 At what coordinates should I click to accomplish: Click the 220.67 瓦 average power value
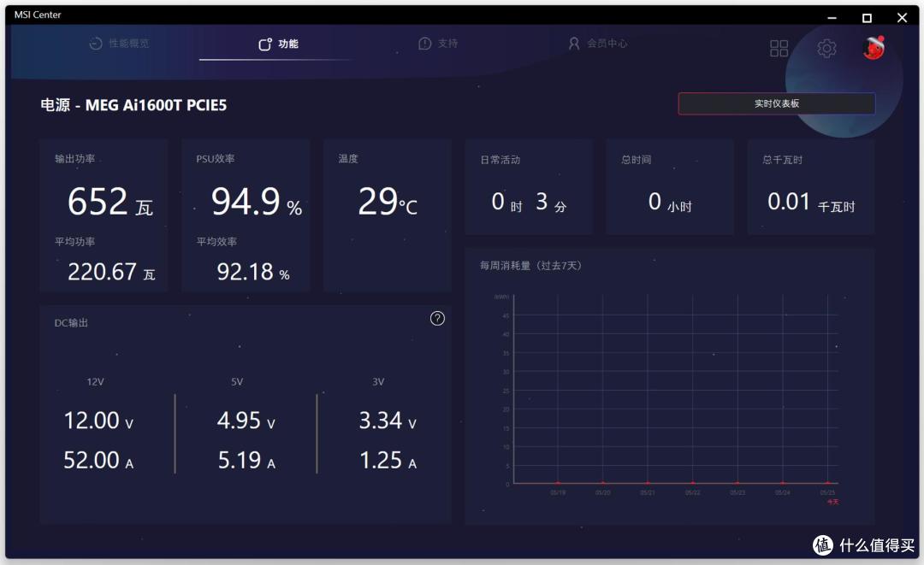[x=111, y=272]
